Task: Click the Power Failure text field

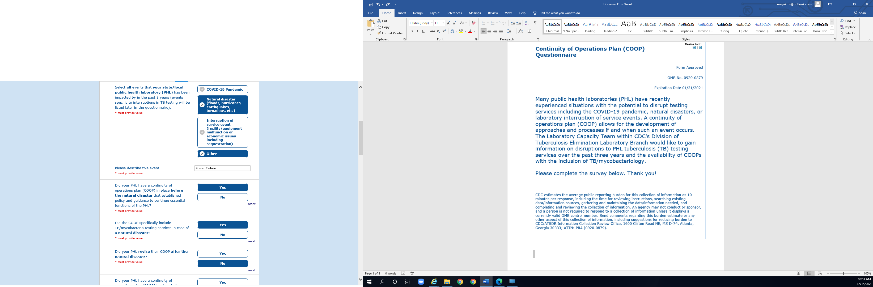Action: (x=222, y=168)
